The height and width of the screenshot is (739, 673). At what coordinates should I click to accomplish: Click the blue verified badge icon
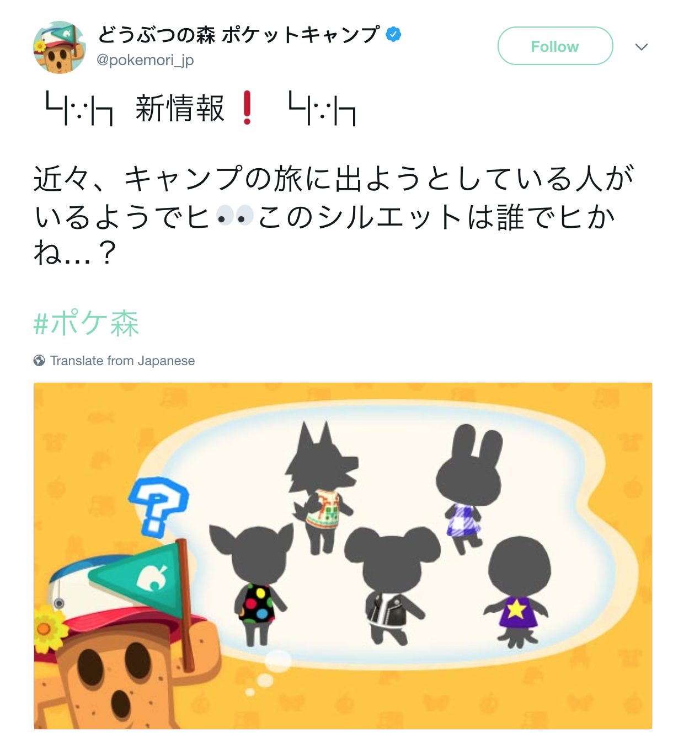pos(393,34)
